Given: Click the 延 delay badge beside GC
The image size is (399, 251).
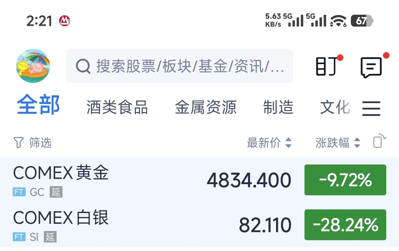Looking at the screenshot, I should click(56, 192).
